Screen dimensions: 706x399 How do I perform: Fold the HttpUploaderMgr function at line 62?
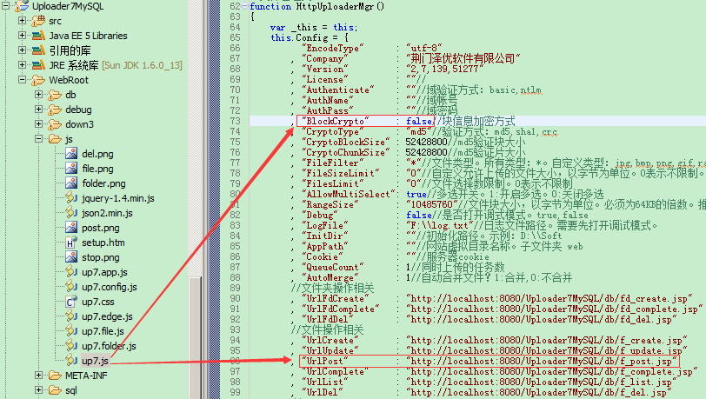[x=244, y=6]
